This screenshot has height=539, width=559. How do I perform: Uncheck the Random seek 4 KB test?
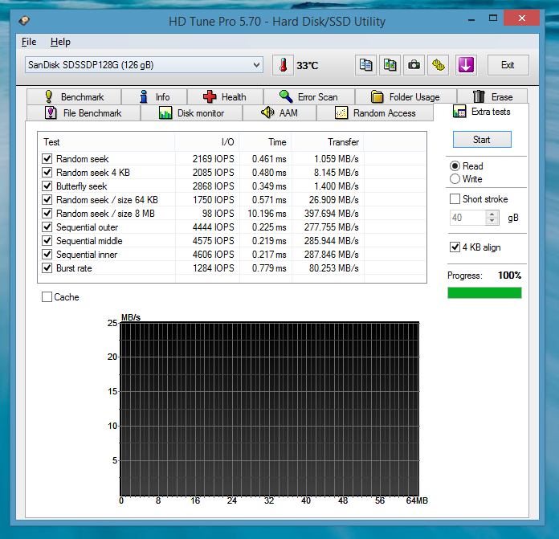pyautogui.click(x=47, y=172)
